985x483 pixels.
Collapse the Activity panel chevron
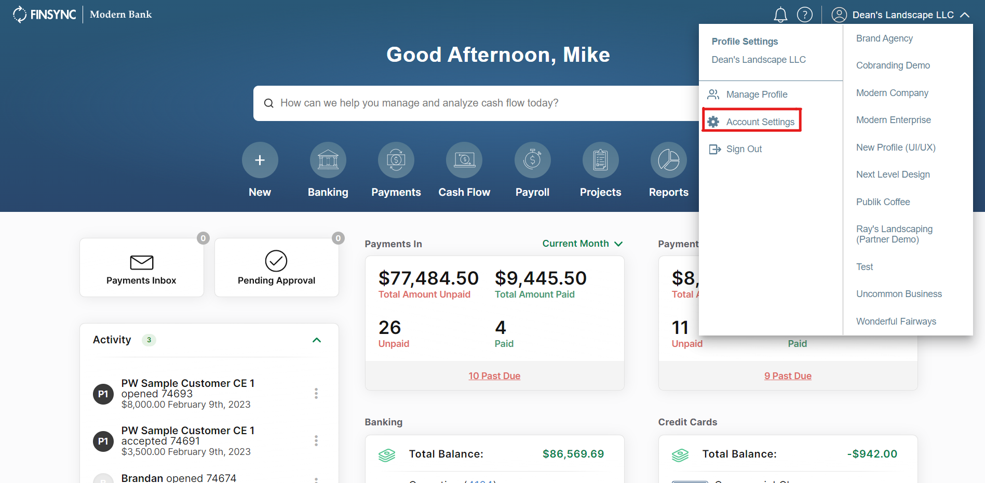coord(317,340)
